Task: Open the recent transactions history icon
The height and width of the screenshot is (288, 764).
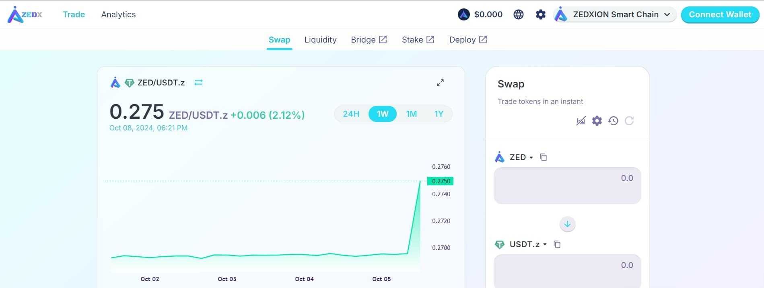Action: click(x=613, y=121)
